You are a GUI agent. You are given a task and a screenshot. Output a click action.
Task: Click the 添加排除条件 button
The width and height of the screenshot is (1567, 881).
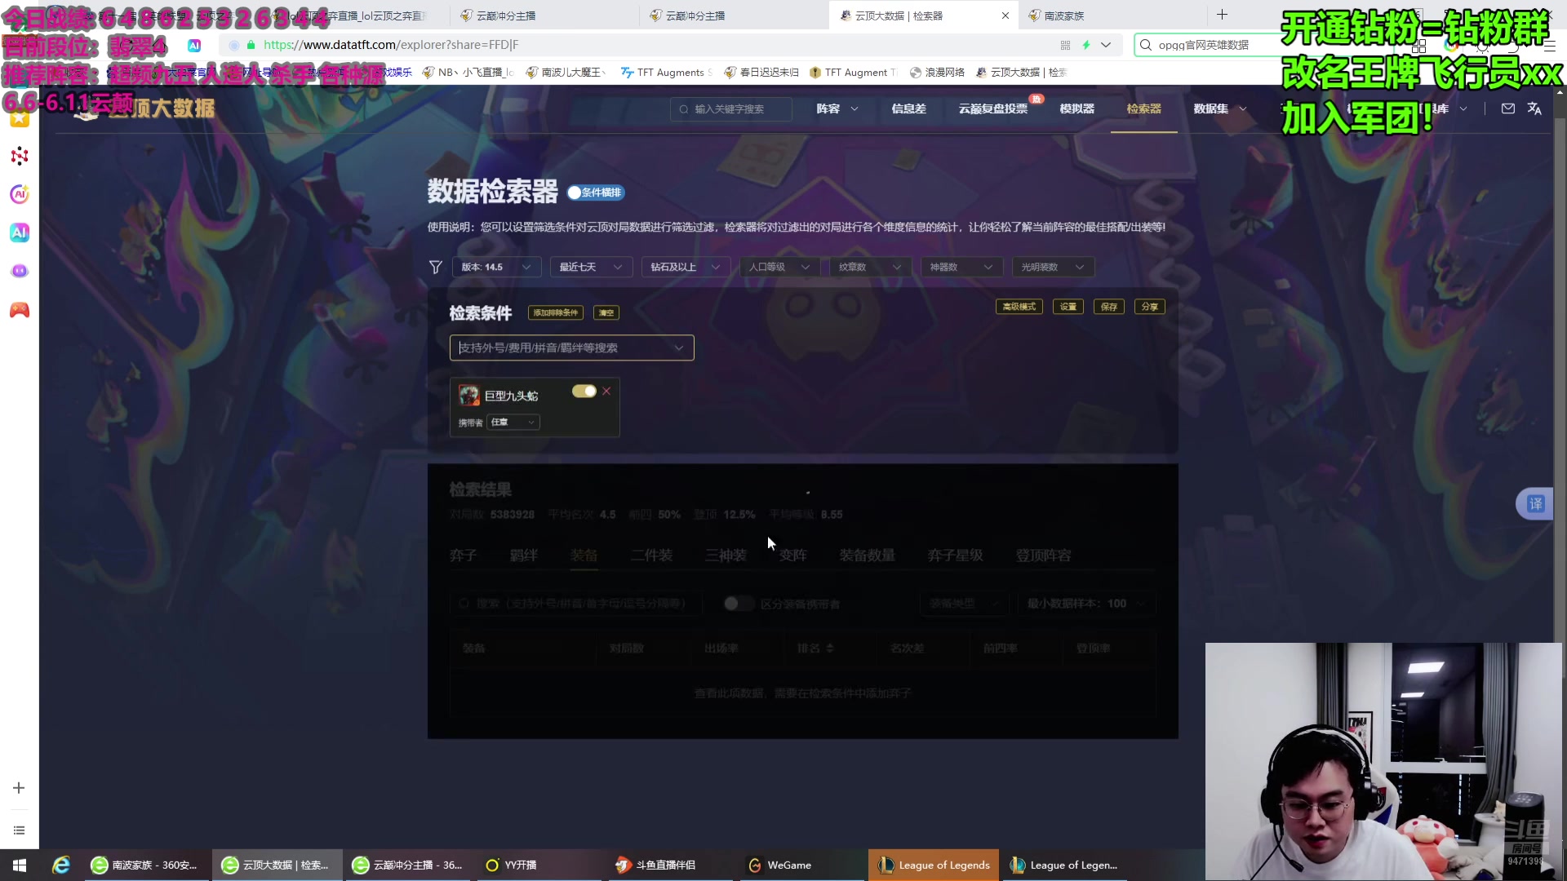tap(556, 312)
